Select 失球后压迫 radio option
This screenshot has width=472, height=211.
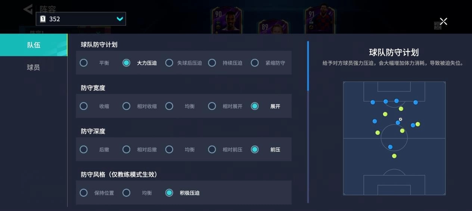(184, 63)
